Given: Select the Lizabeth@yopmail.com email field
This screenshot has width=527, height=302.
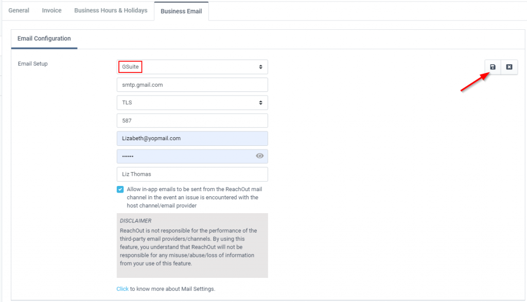Looking at the screenshot, I should pos(192,138).
